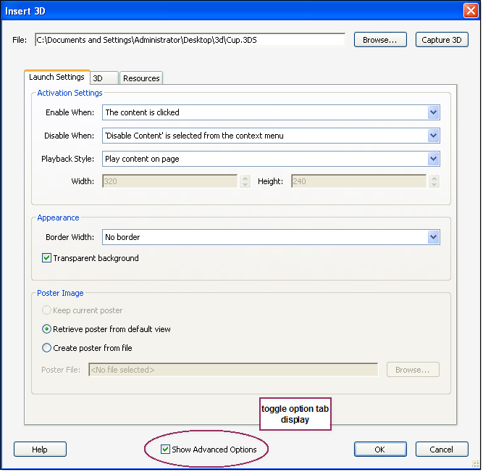Image resolution: width=483 pixels, height=472 pixels.
Task: Open the Border Width dropdown
Action: click(x=433, y=237)
